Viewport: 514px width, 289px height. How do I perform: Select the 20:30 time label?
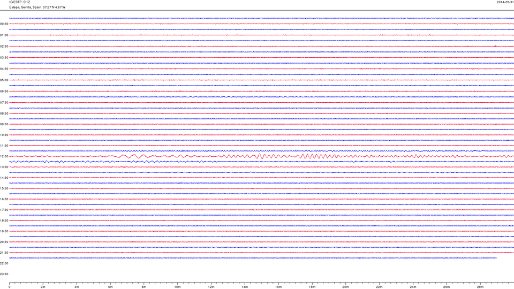pyautogui.click(x=4, y=242)
